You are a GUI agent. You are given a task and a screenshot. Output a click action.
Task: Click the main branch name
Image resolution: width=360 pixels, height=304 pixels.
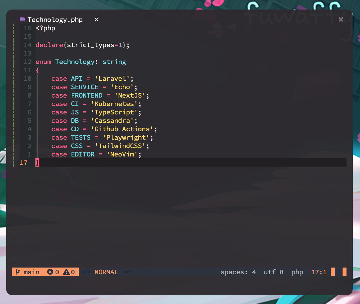(31, 272)
